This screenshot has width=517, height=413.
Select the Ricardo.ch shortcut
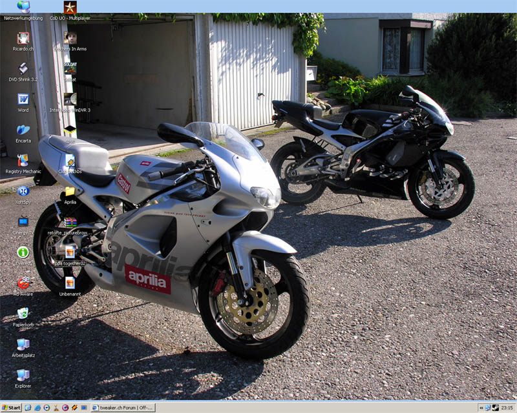pyautogui.click(x=23, y=38)
